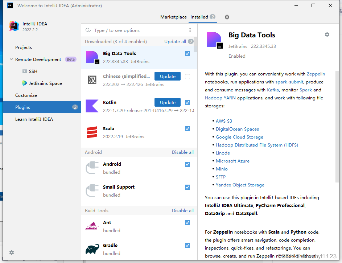Click the Big Data Tools plugin icon in list

(93, 58)
